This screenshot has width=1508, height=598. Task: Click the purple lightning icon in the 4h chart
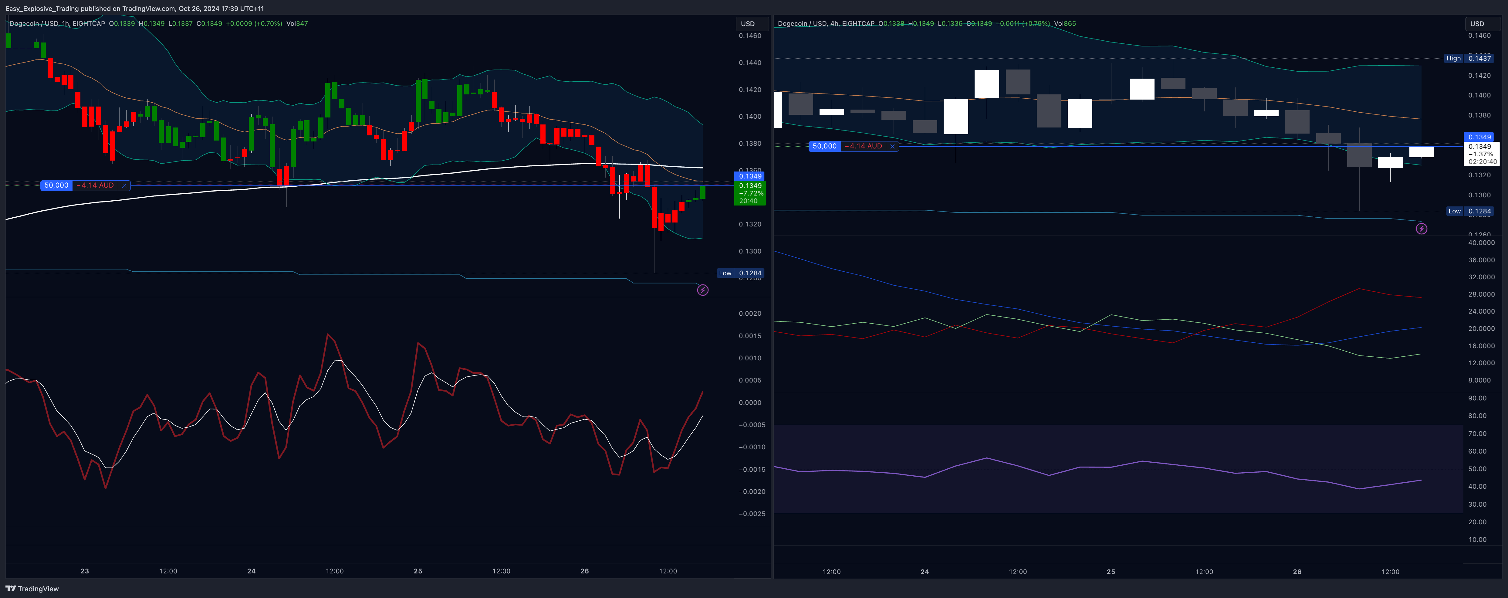point(1421,228)
